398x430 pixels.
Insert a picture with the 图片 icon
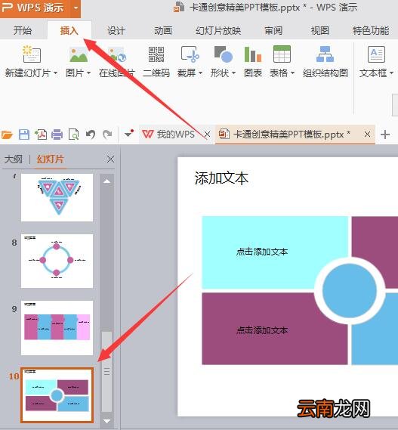click(79, 54)
